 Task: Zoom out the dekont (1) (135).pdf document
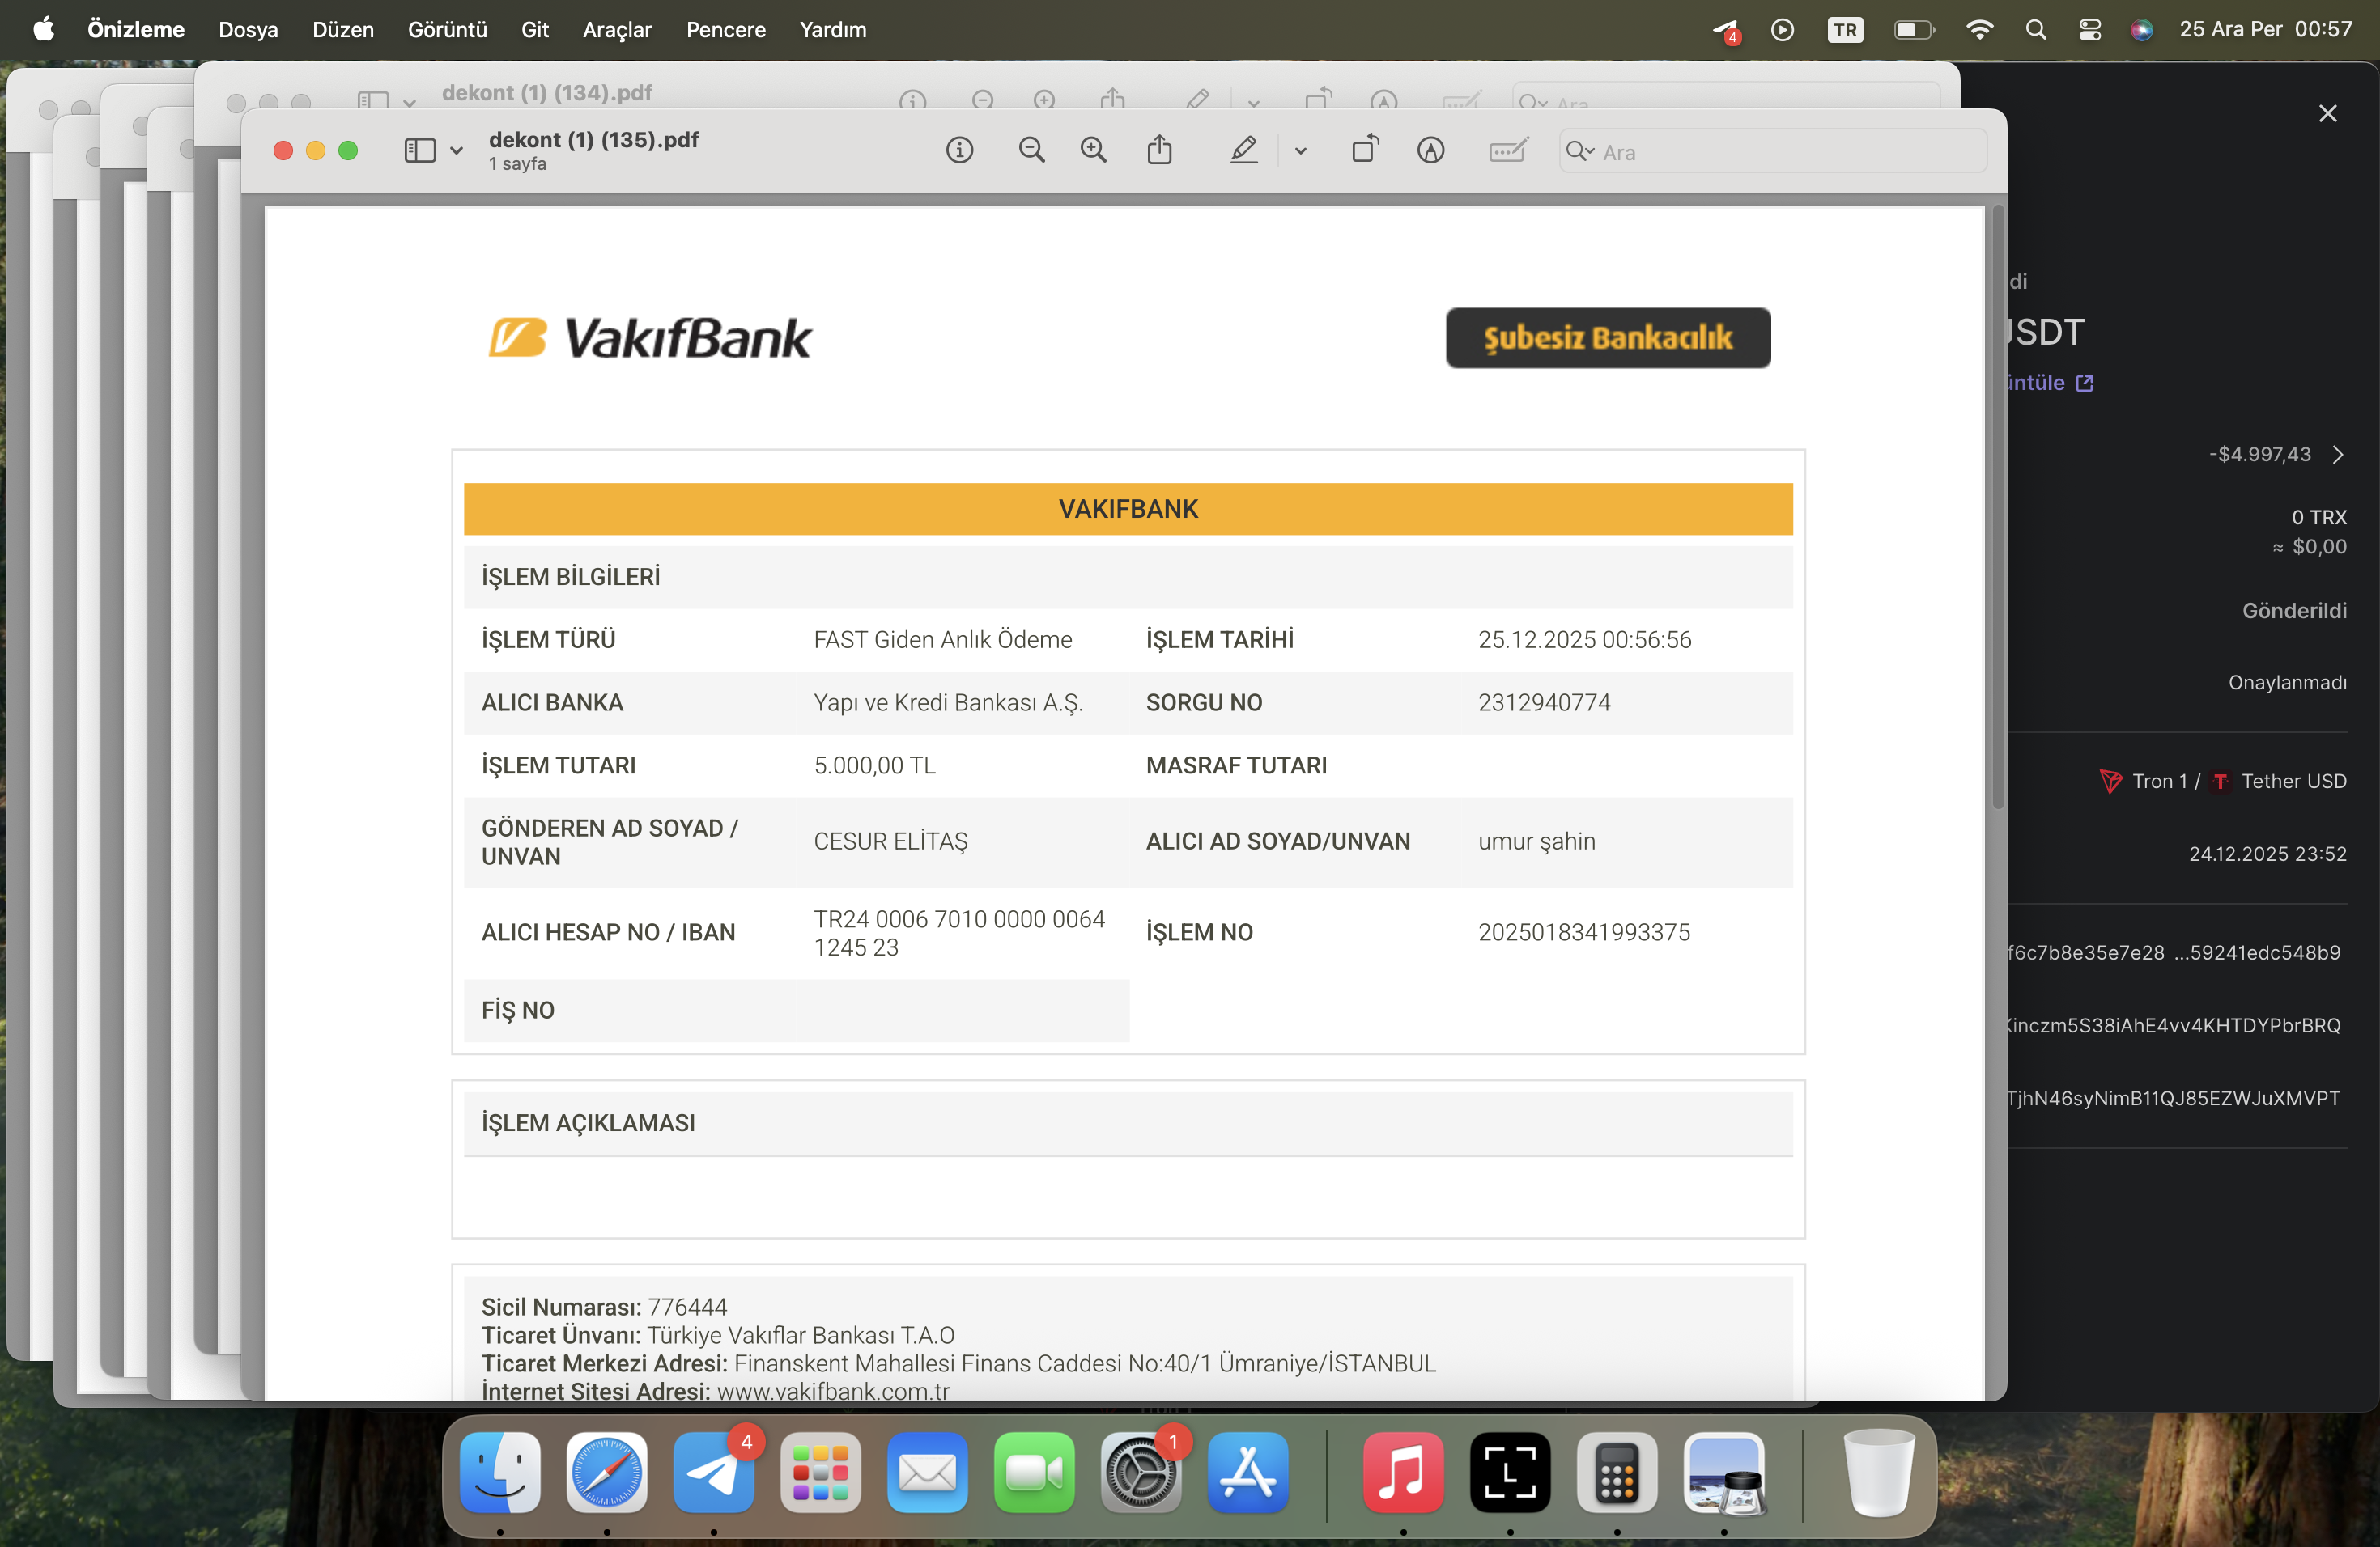[x=1031, y=151]
